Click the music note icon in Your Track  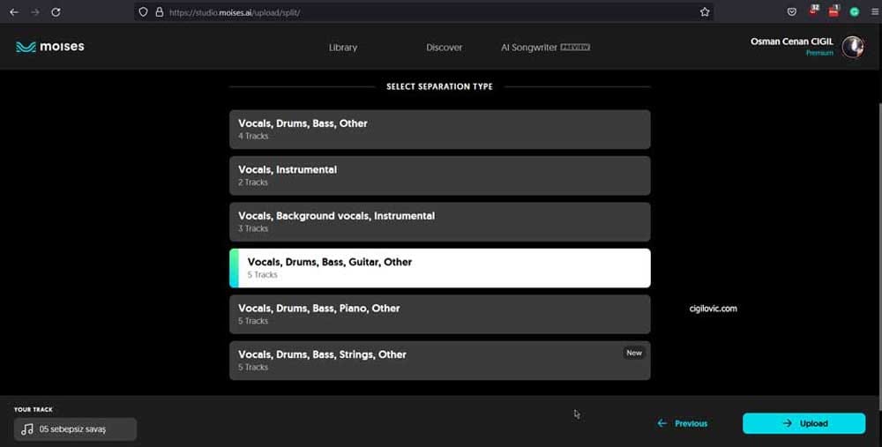pyautogui.click(x=27, y=429)
